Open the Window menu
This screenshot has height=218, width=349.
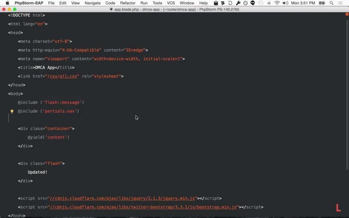187,3
